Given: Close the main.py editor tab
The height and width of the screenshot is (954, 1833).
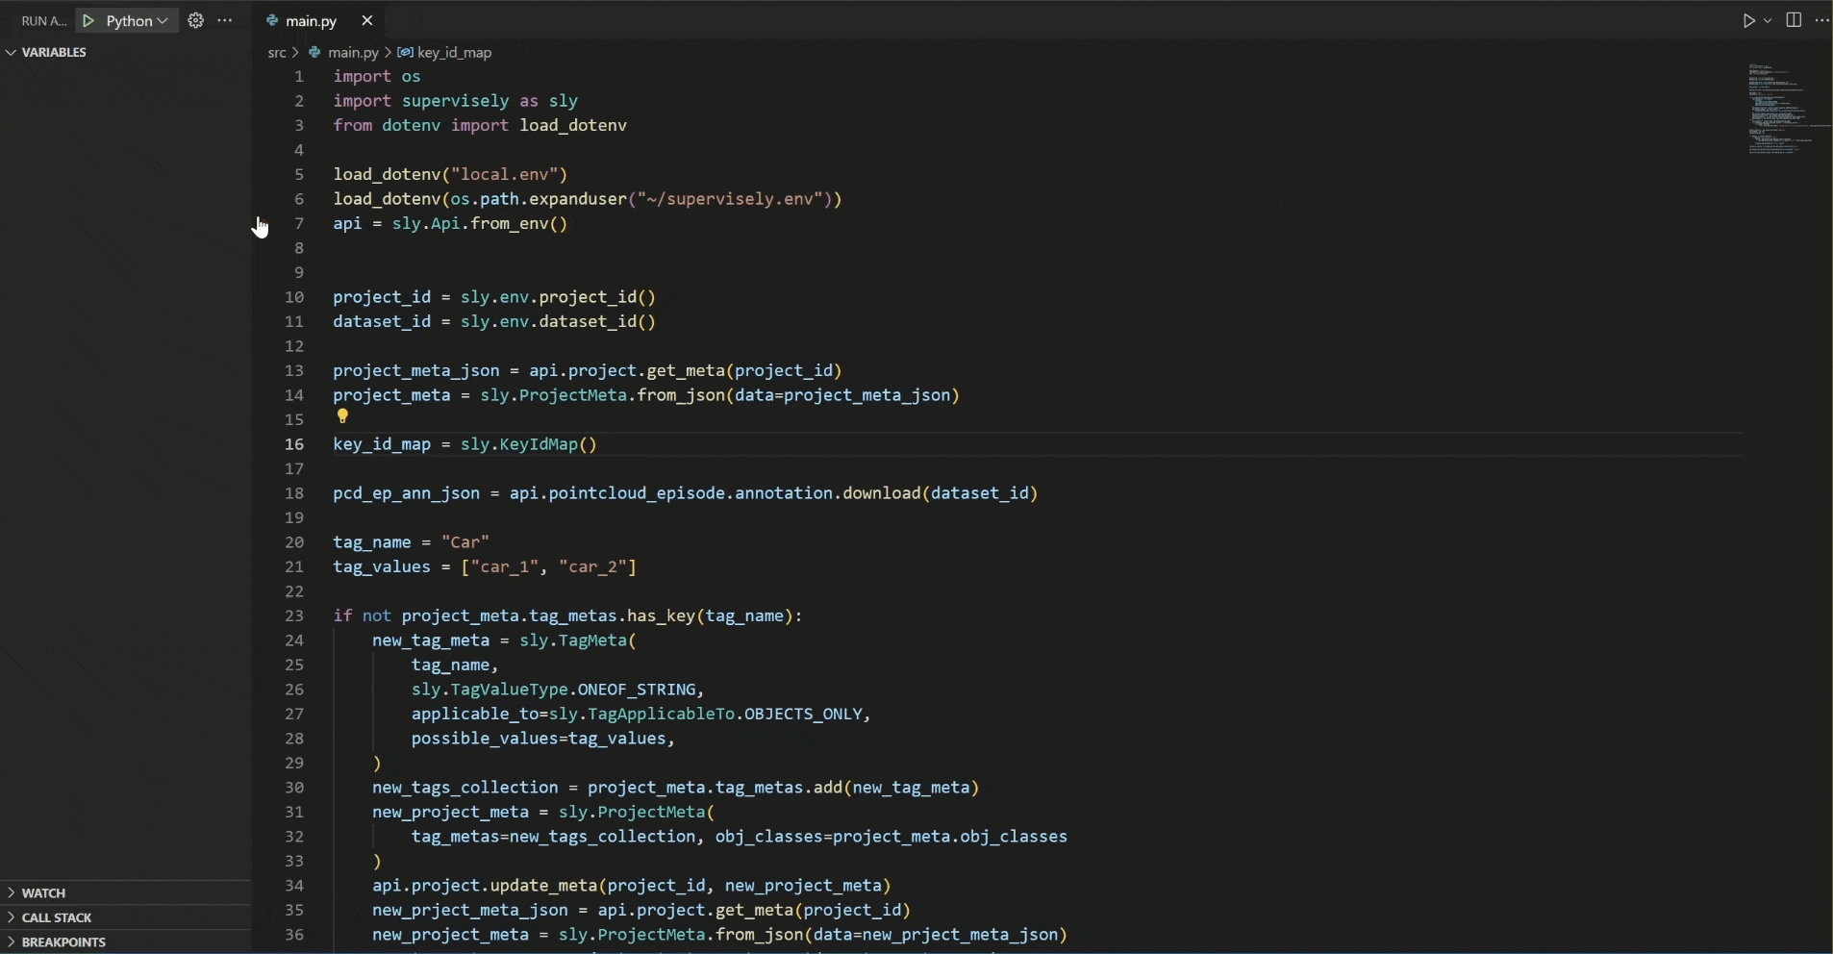Looking at the screenshot, I should (367, 21).
